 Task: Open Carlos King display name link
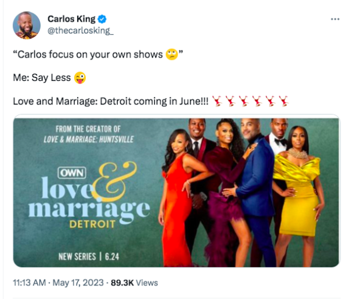click(71, 19)
